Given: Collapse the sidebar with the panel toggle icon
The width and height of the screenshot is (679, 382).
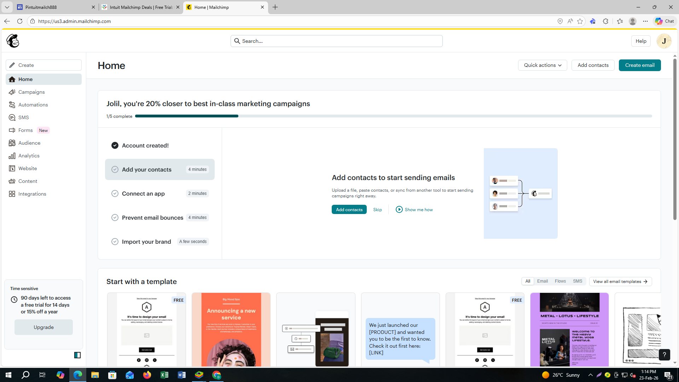Looking at the screenshot, I should click(77, 355).
